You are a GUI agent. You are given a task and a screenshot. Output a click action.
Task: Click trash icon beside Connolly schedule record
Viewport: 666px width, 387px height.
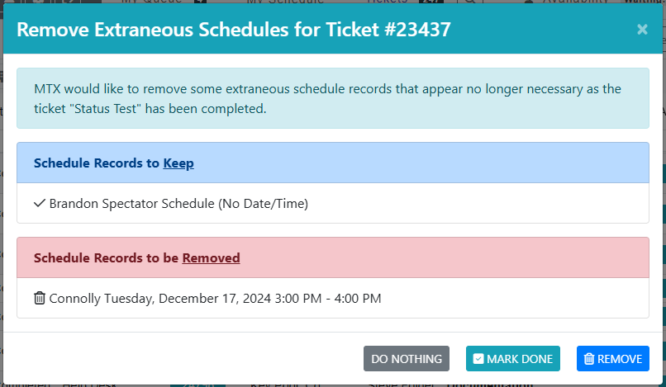coord(40,298)
